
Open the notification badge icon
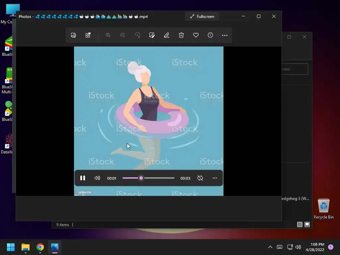(x=330, y=247)
